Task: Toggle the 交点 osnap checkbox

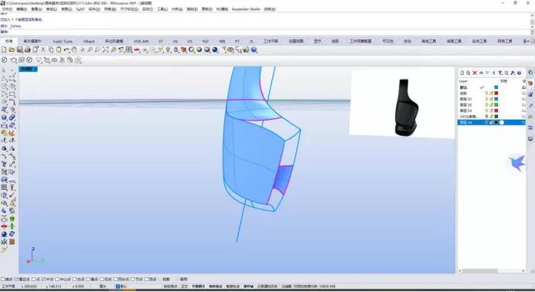Action: pyautogui.click(x=75, y=280)
